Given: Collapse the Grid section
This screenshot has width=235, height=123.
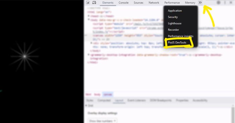Looking at the screenshot, I should pyautogui.click(x=86, y=106).
